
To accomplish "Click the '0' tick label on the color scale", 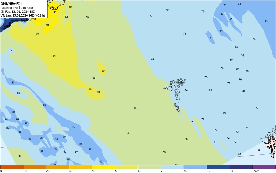I will coord(1,171).
